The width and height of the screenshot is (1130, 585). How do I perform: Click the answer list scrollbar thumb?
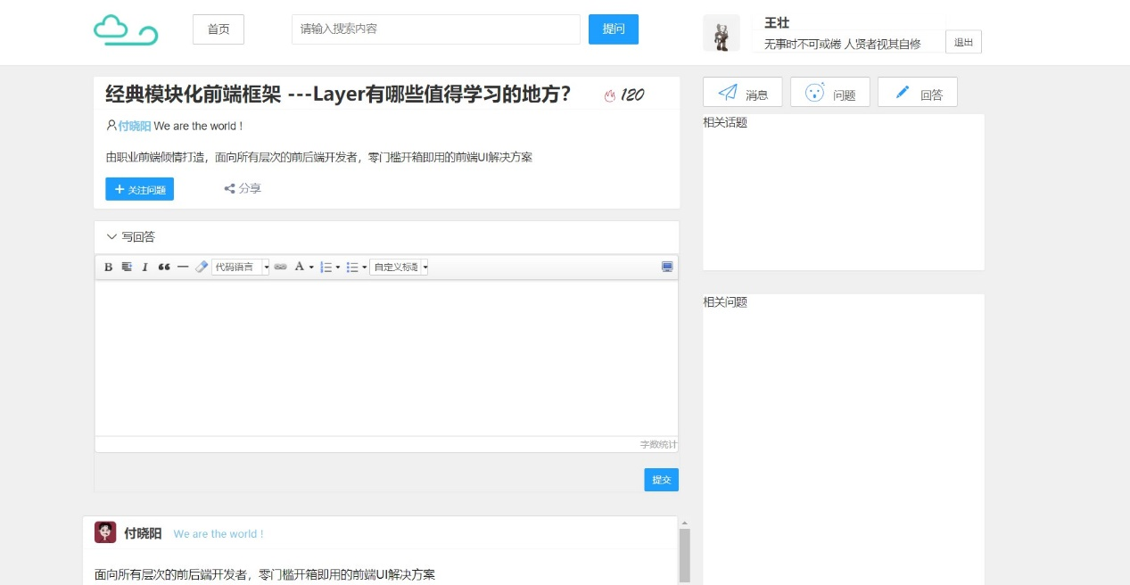(685, 556)
